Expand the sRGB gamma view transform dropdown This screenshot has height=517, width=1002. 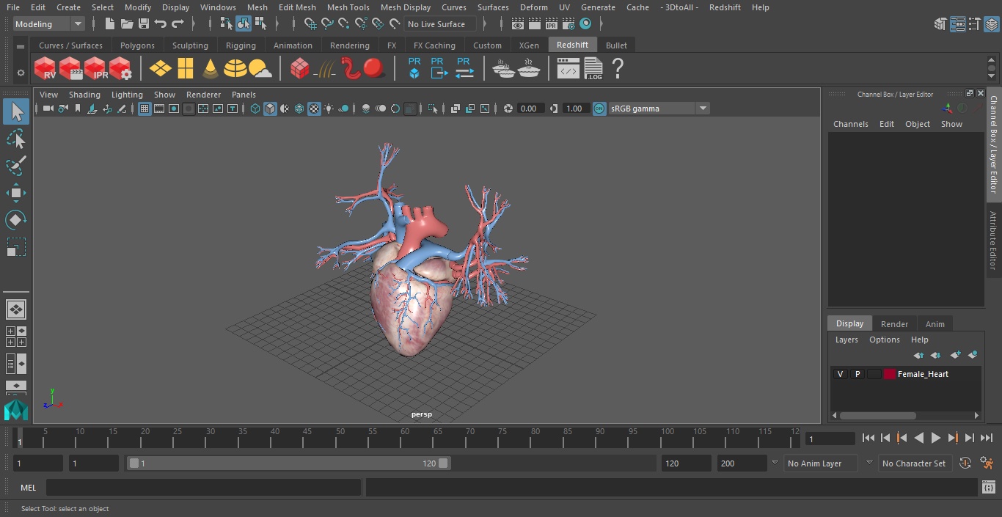[702, 109]
